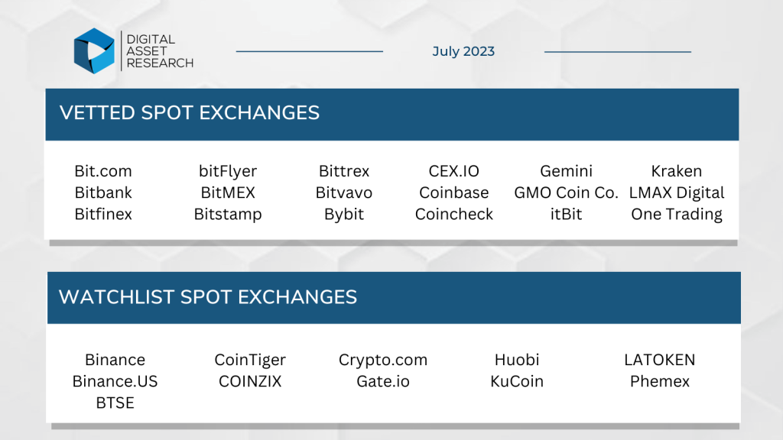Screen dimensions: 783x440
Task: Select the bitFlyer exchange entry
Action: 228,171
